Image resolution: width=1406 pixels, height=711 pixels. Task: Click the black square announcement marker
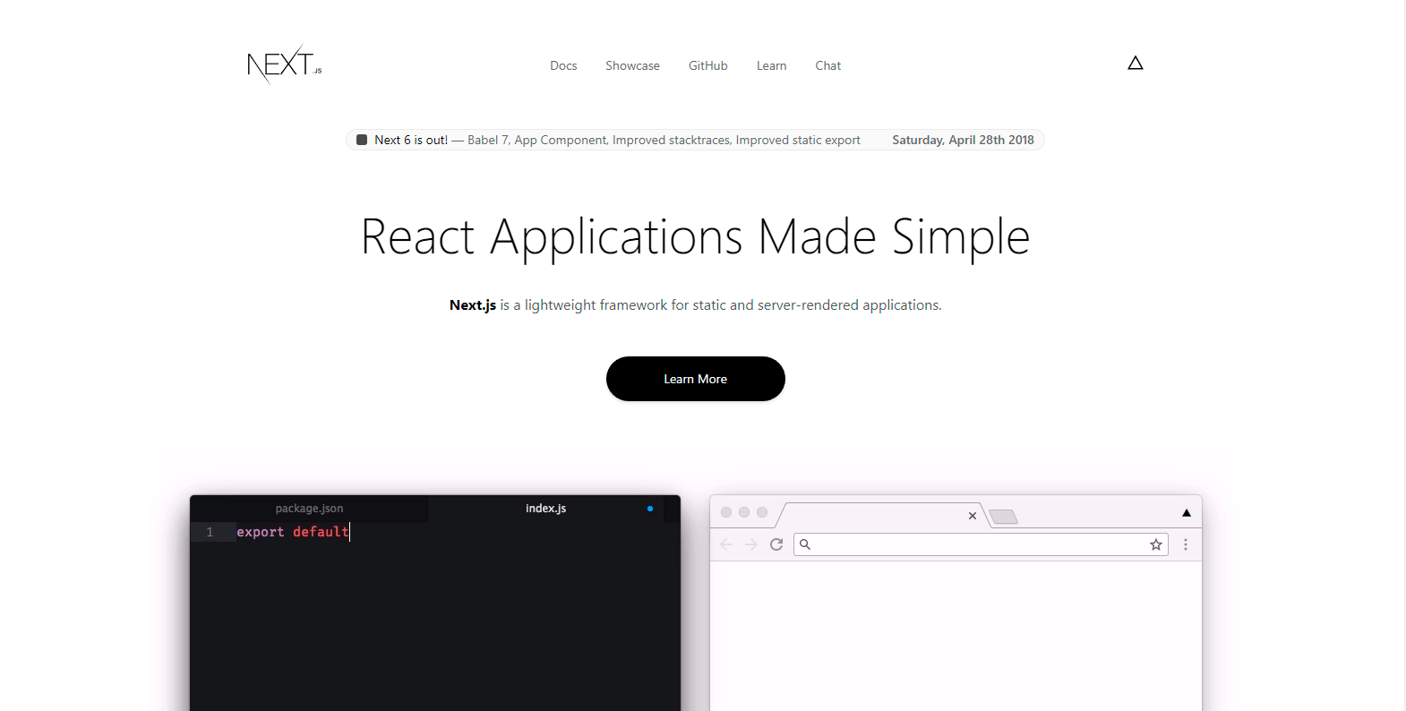(x=362, y=140)
